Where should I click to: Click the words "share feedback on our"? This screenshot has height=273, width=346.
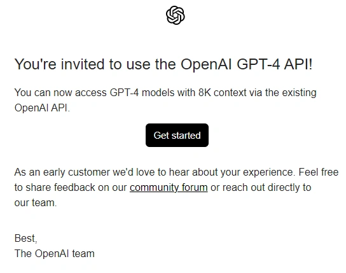(x=76, y=187)
